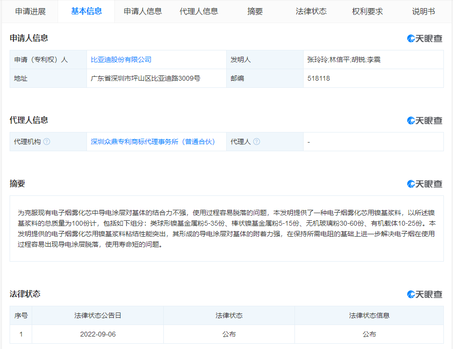Click the abstract paragraph text
Image resolution: width=453 pixels, height=349 pixels.
coord(227,229)
